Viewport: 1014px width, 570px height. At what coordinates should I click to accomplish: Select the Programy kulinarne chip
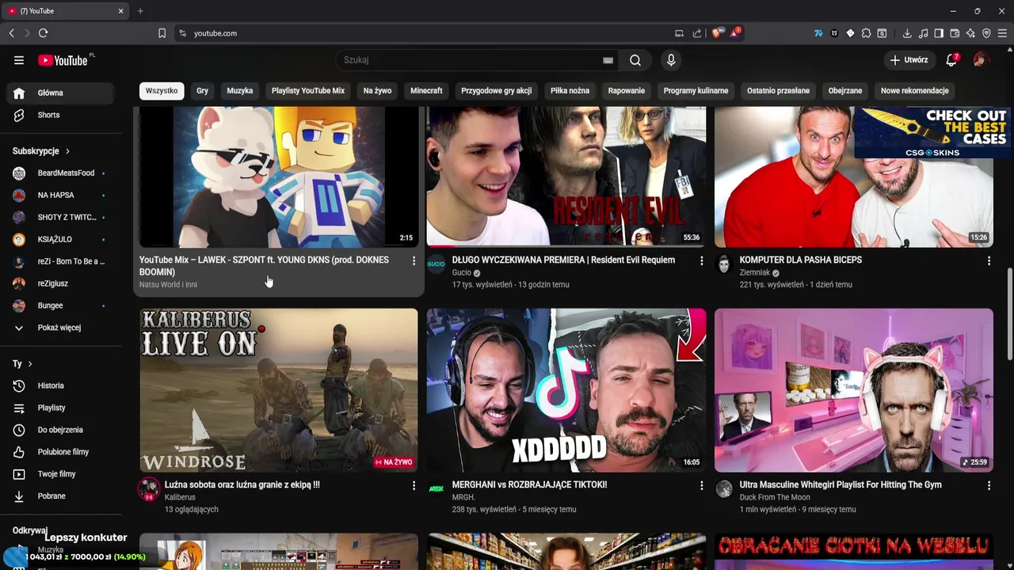pos(696,91)
